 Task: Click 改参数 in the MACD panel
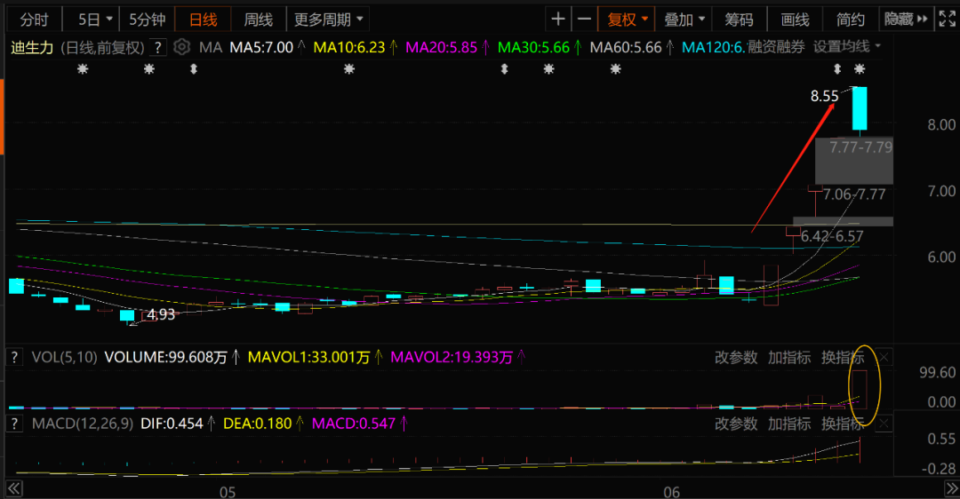tap(736, 424)
